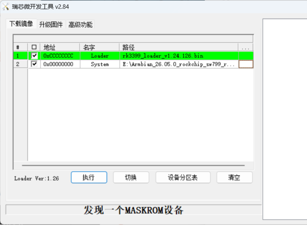The width and height of the screenshot is (307, 226).
Task: Switch to the 下载镜像 tab
Action: point(21,24)
